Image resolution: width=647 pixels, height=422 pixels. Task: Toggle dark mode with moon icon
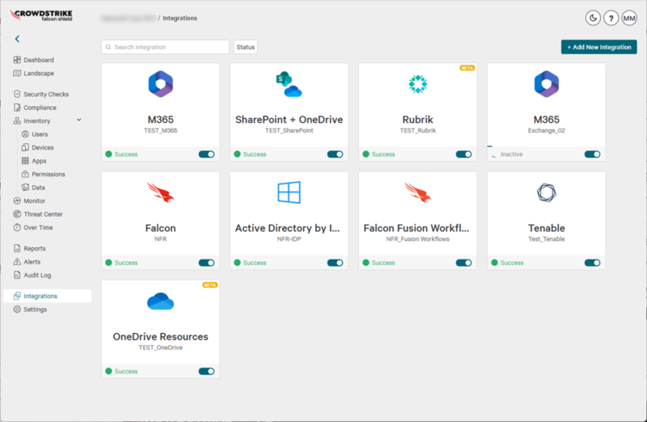pyautogui.click(x=593, y=18)
